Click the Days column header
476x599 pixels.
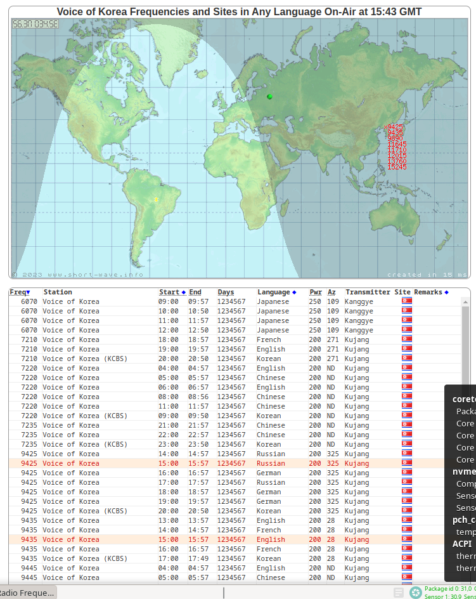(226, 293)
